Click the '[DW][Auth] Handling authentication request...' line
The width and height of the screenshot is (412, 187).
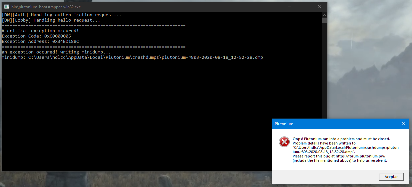pos(62,15)
